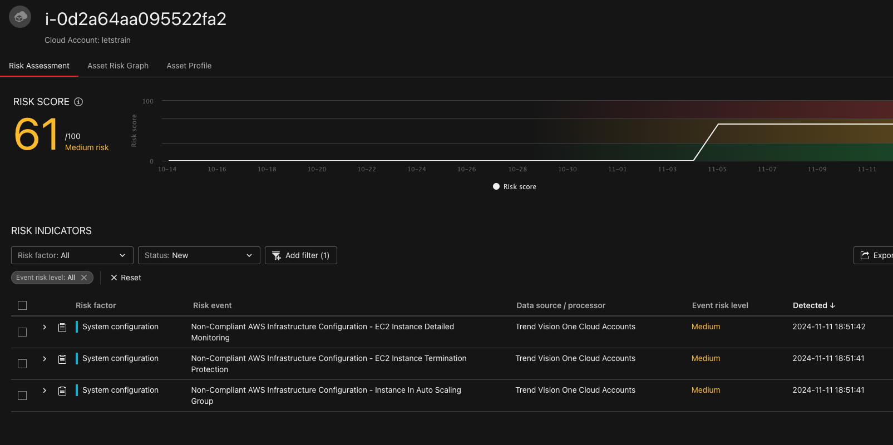Open details clipboard icon for EC2 Instance Termination Protection
The width and height of the screenshot is (893, 445).
pyautogui.click(x=62, y=359)
